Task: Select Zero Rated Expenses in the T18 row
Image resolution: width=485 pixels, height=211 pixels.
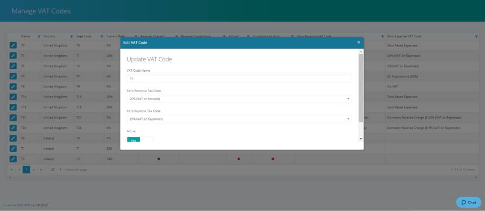Action: pos(432,107)
